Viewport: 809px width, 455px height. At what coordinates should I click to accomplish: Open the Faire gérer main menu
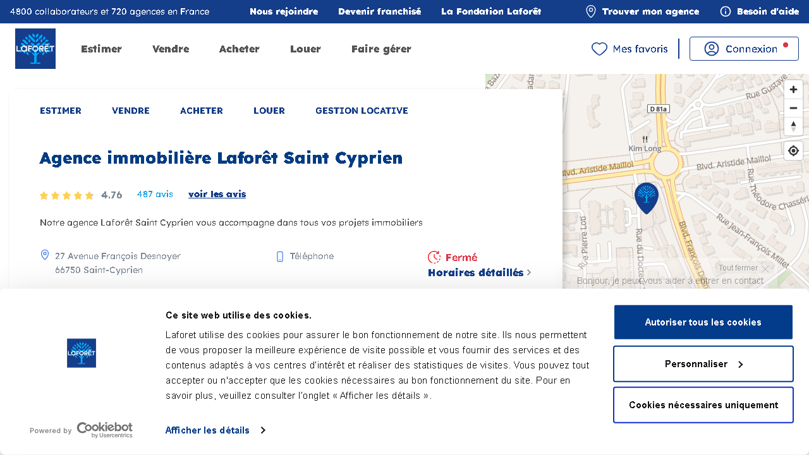click(381, 49)
